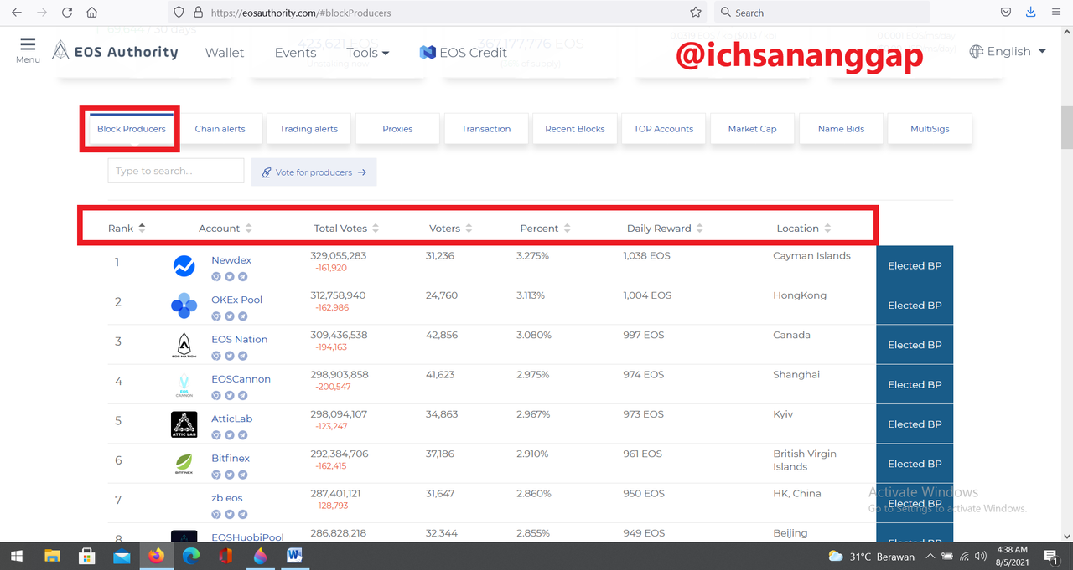Switch to the Market Cap tab
This screenshot has width=1073, height=570.
tap(752, 129)
